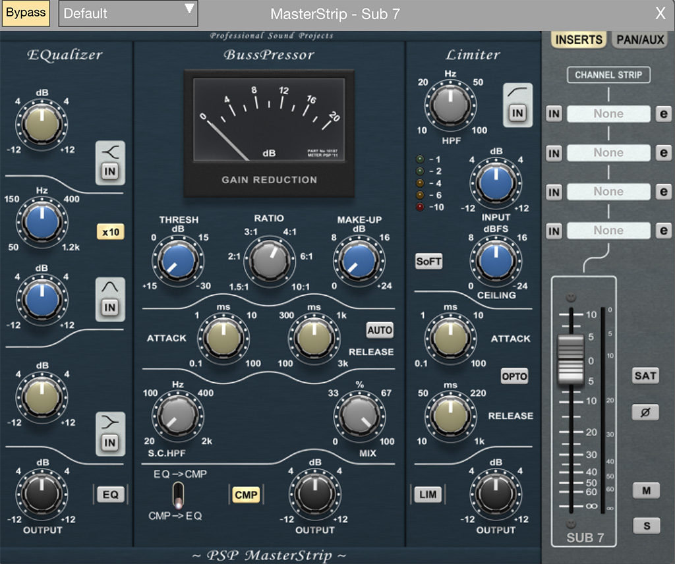Enable AUTO release on BussPressor
This screenshot has height=564, width=675.
tap(380, 330)
